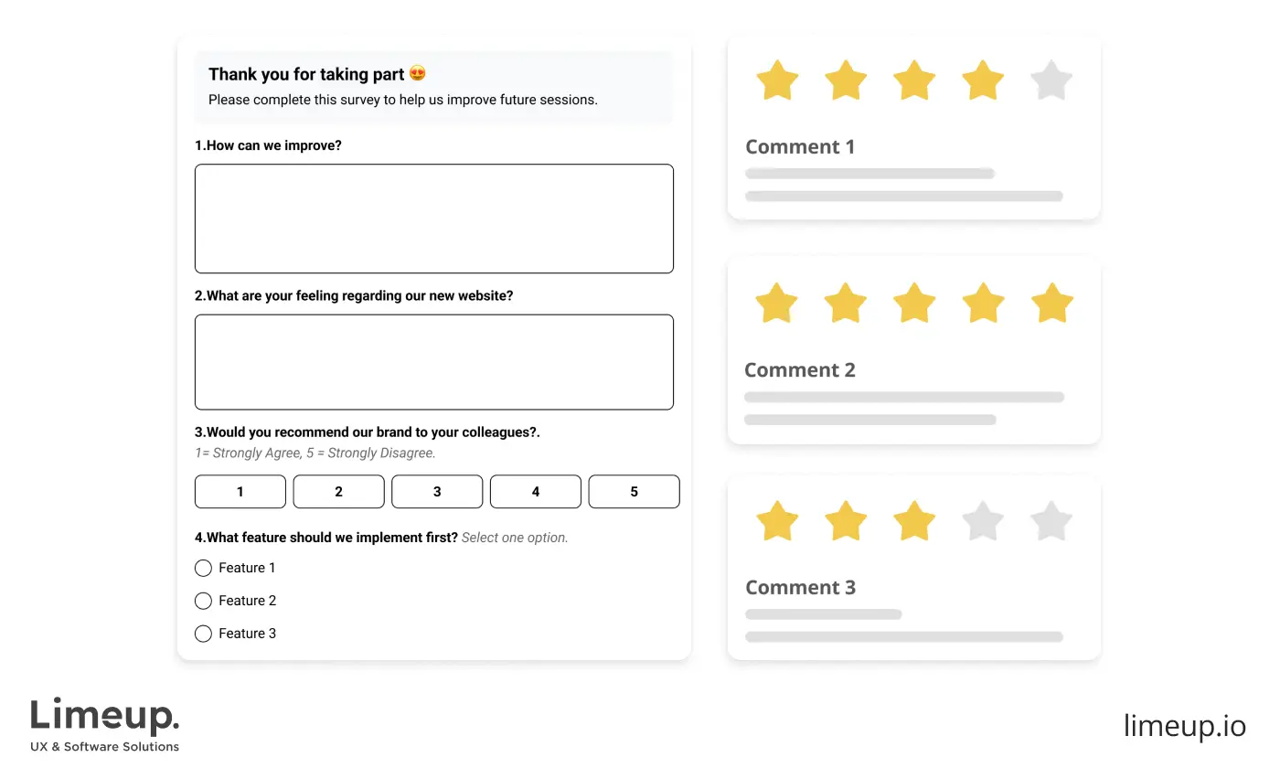Choose the third star above Comment 2
The width and height of the screenshot is (1280, 768).
tap(914, 303)
